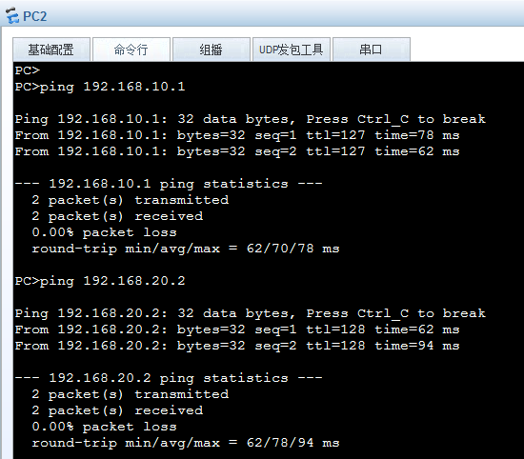This screenshot has height=459, width=524.
Task: Click the PC2 window icon in title bar
Action: (12, 15)
